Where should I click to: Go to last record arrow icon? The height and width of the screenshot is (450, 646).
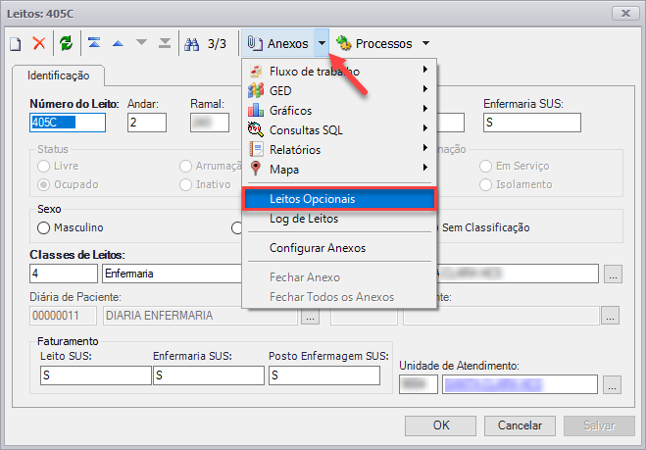coord(165,43)
